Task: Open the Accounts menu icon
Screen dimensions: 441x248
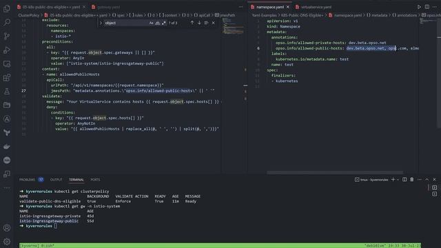Action: point(7,228)
